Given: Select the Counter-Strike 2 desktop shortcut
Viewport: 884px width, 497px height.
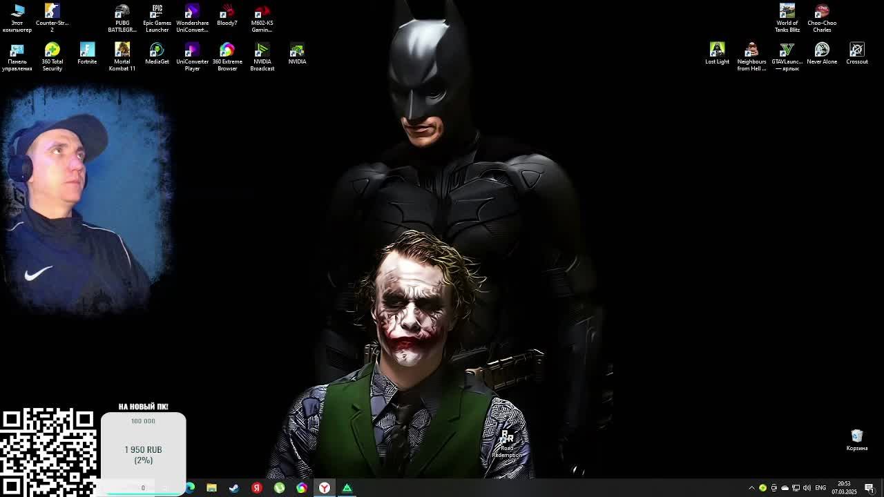Looking at the screenshot, I should click(x=52, y=18).
